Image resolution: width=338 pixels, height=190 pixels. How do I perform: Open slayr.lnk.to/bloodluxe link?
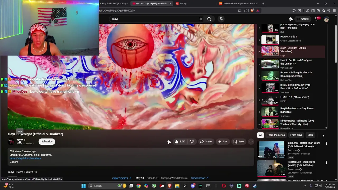(x=25, y=158)
